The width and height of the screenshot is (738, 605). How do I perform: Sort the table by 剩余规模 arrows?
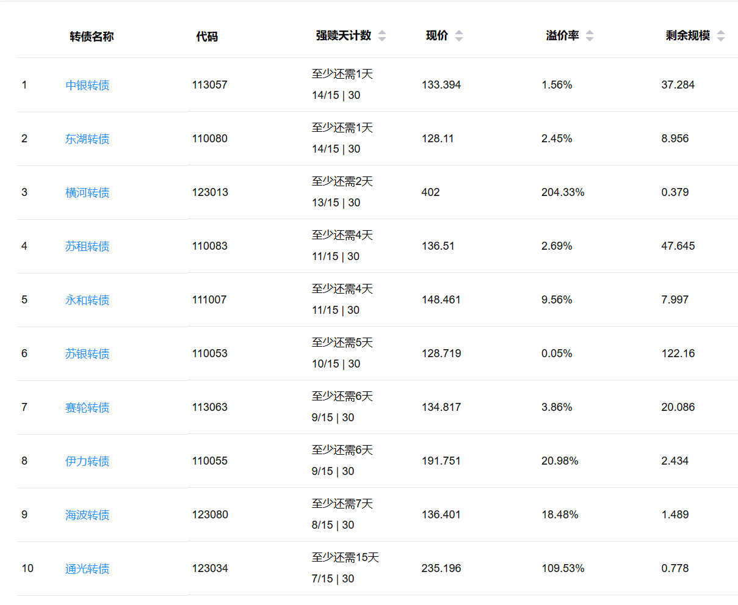pyautogui.click(x=721, y=36)
